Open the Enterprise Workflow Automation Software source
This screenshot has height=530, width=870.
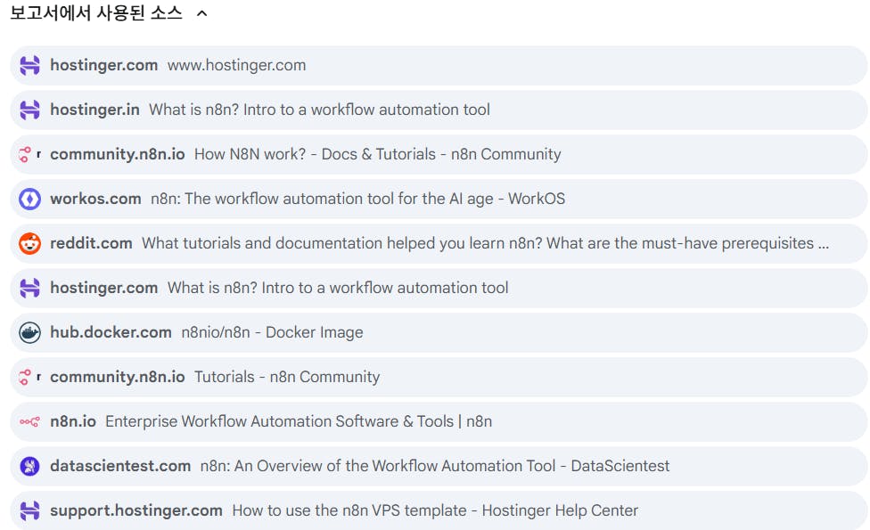[298, 421]
